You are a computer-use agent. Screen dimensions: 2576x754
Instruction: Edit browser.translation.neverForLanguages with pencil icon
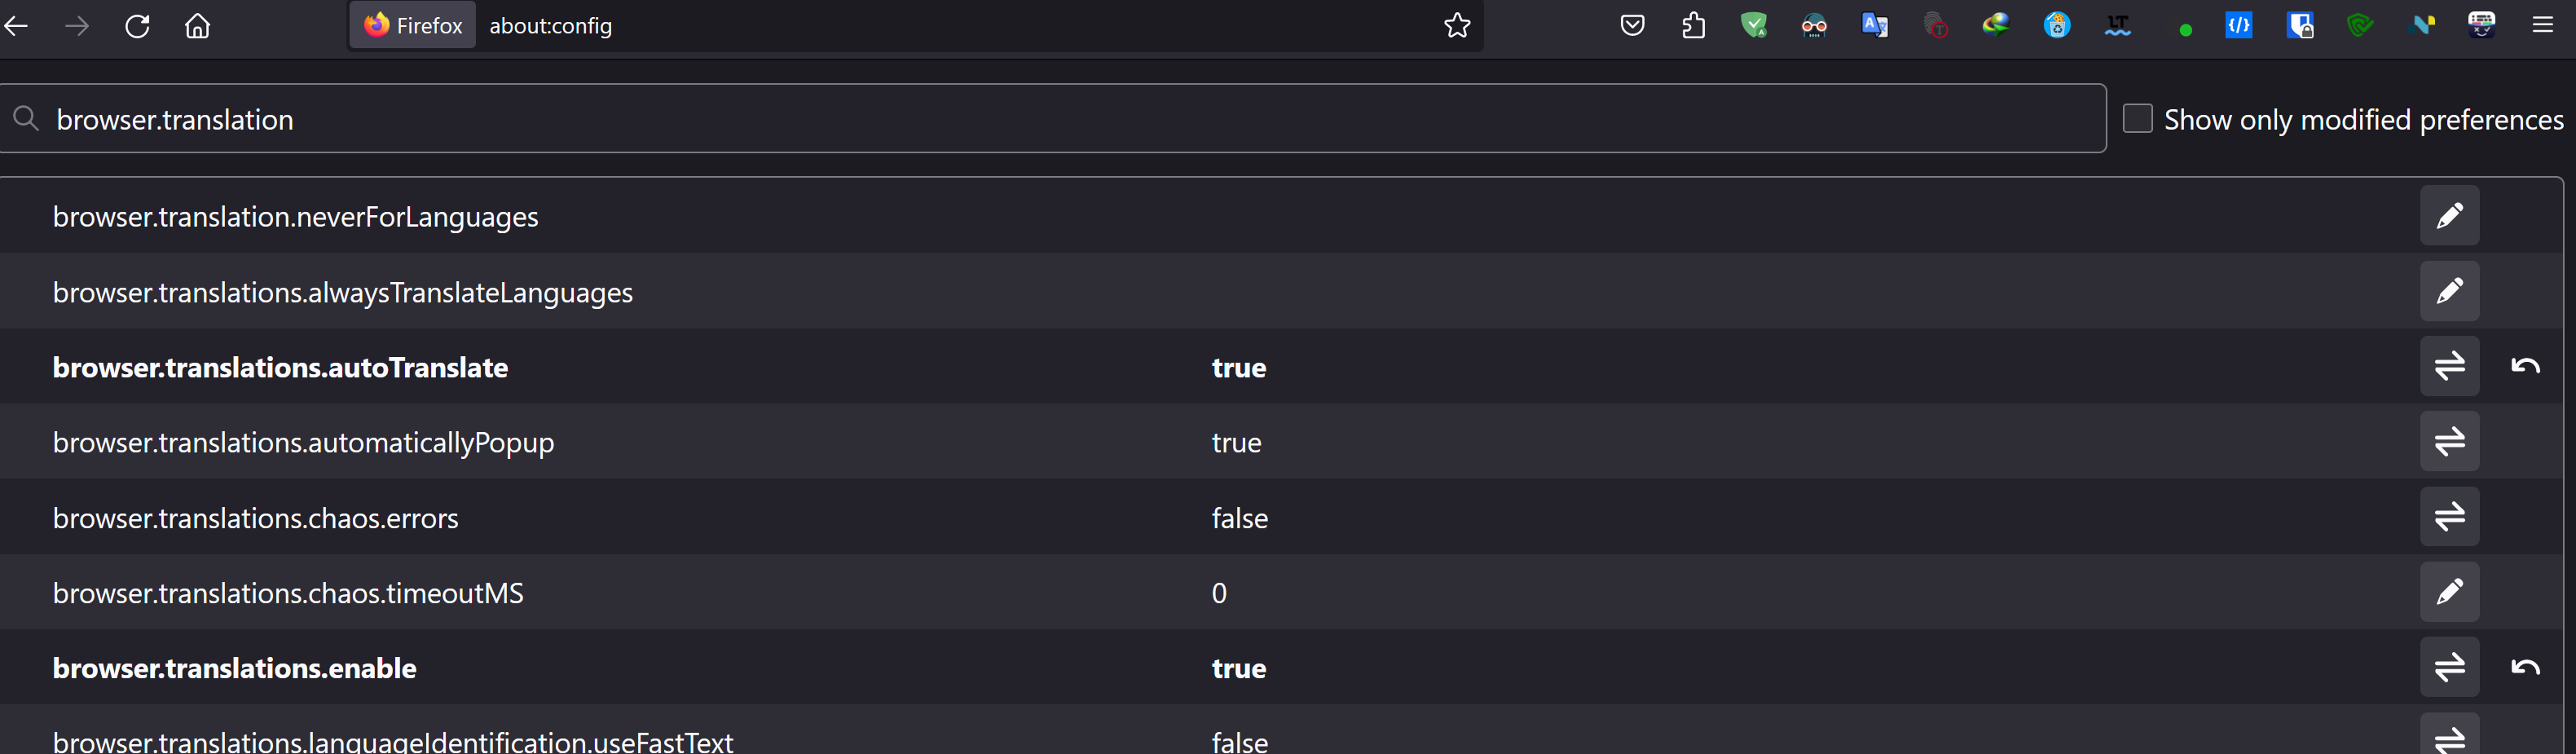coord(2449,216)
